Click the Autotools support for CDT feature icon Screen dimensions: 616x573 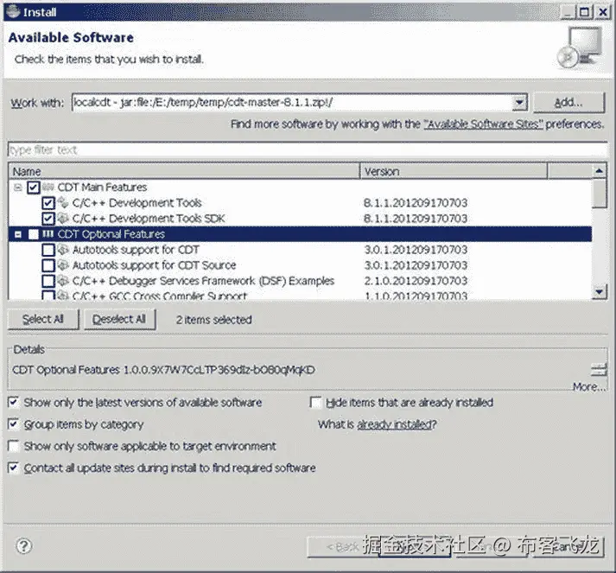tap(63, 250)
